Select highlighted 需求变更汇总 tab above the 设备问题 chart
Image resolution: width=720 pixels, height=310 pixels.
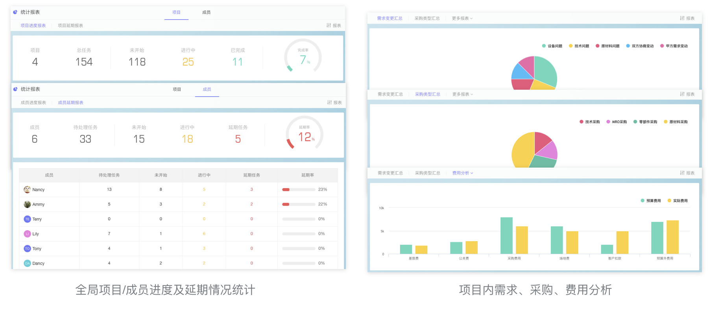390,18
